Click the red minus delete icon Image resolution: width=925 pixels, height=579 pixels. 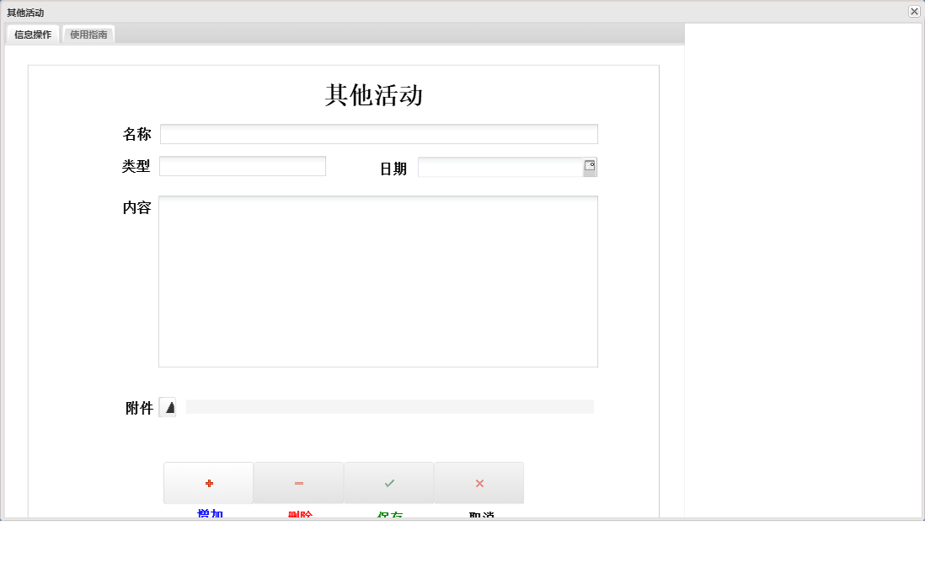coord(298,482)
